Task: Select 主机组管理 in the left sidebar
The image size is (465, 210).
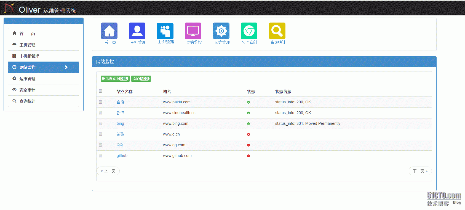Action: click(x=44, y=56)
